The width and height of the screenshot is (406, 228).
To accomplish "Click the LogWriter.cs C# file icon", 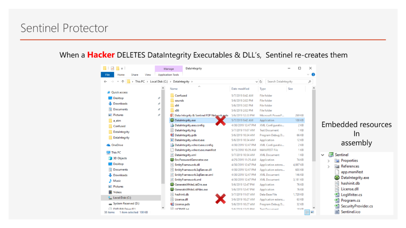I will point(337,195).
